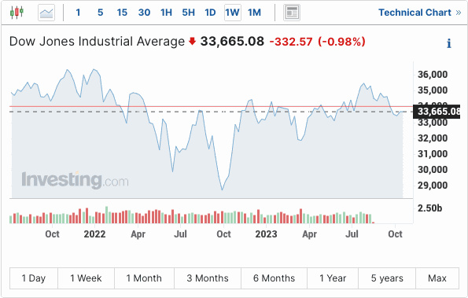The image size is (468, 298).
Task: Select the area chart type icon
Action: click(46, 13)
